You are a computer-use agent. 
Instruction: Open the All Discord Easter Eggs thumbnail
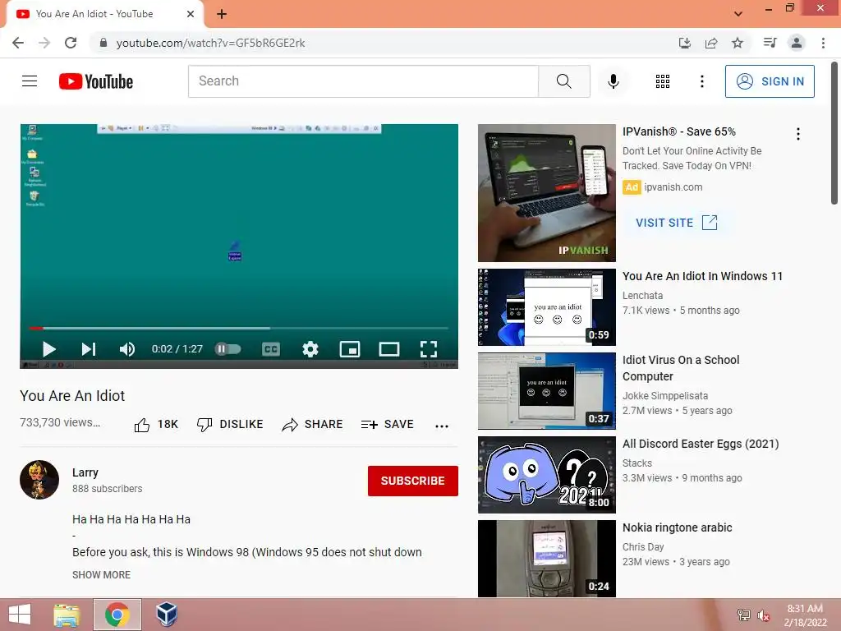click(x=546, y=475)
